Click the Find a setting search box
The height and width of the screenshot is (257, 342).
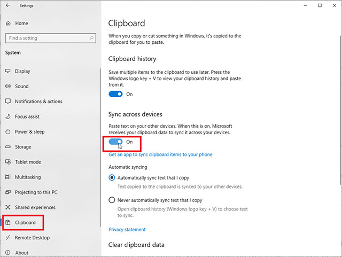[48, 38]
